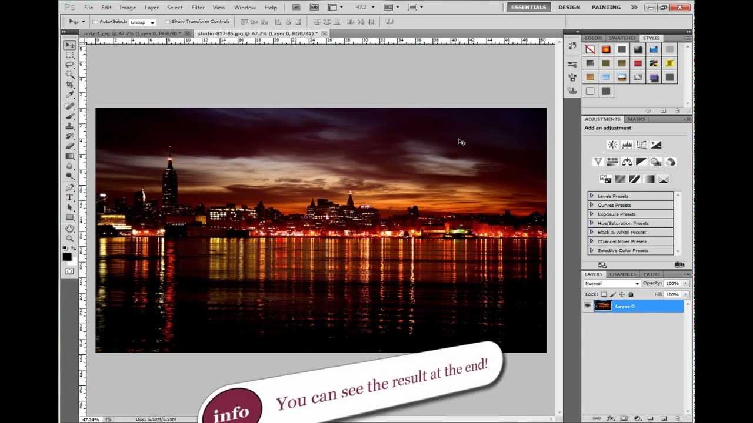Select the Brush tool
Image resolution: width=753 pixels, height=423 pixels.
(69, 116)
